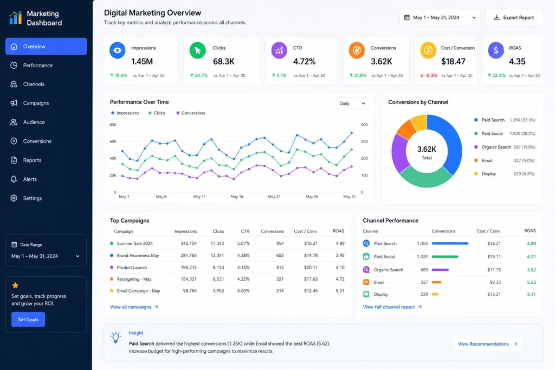This screenshot has width=555, height=370.
Task: Go to the Performance page
Action: click(46, 65)
